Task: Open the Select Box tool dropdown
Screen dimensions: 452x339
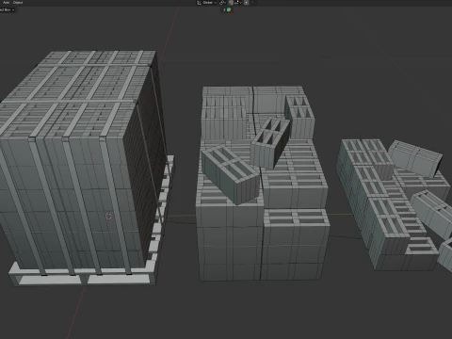Action: pyautogui.click(x=7, y=9)
